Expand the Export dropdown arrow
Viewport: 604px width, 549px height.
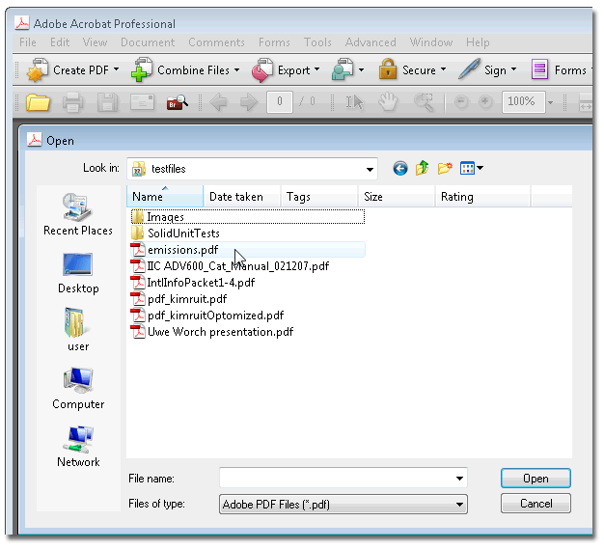317,69
